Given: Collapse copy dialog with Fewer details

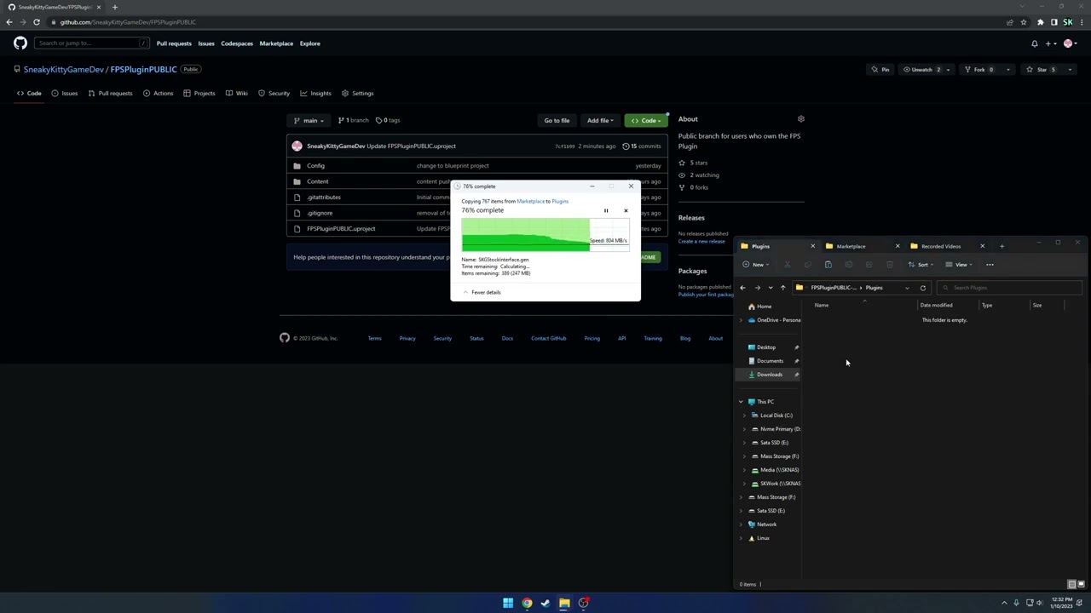Looking at the screenshot, I should pos(482,292).
